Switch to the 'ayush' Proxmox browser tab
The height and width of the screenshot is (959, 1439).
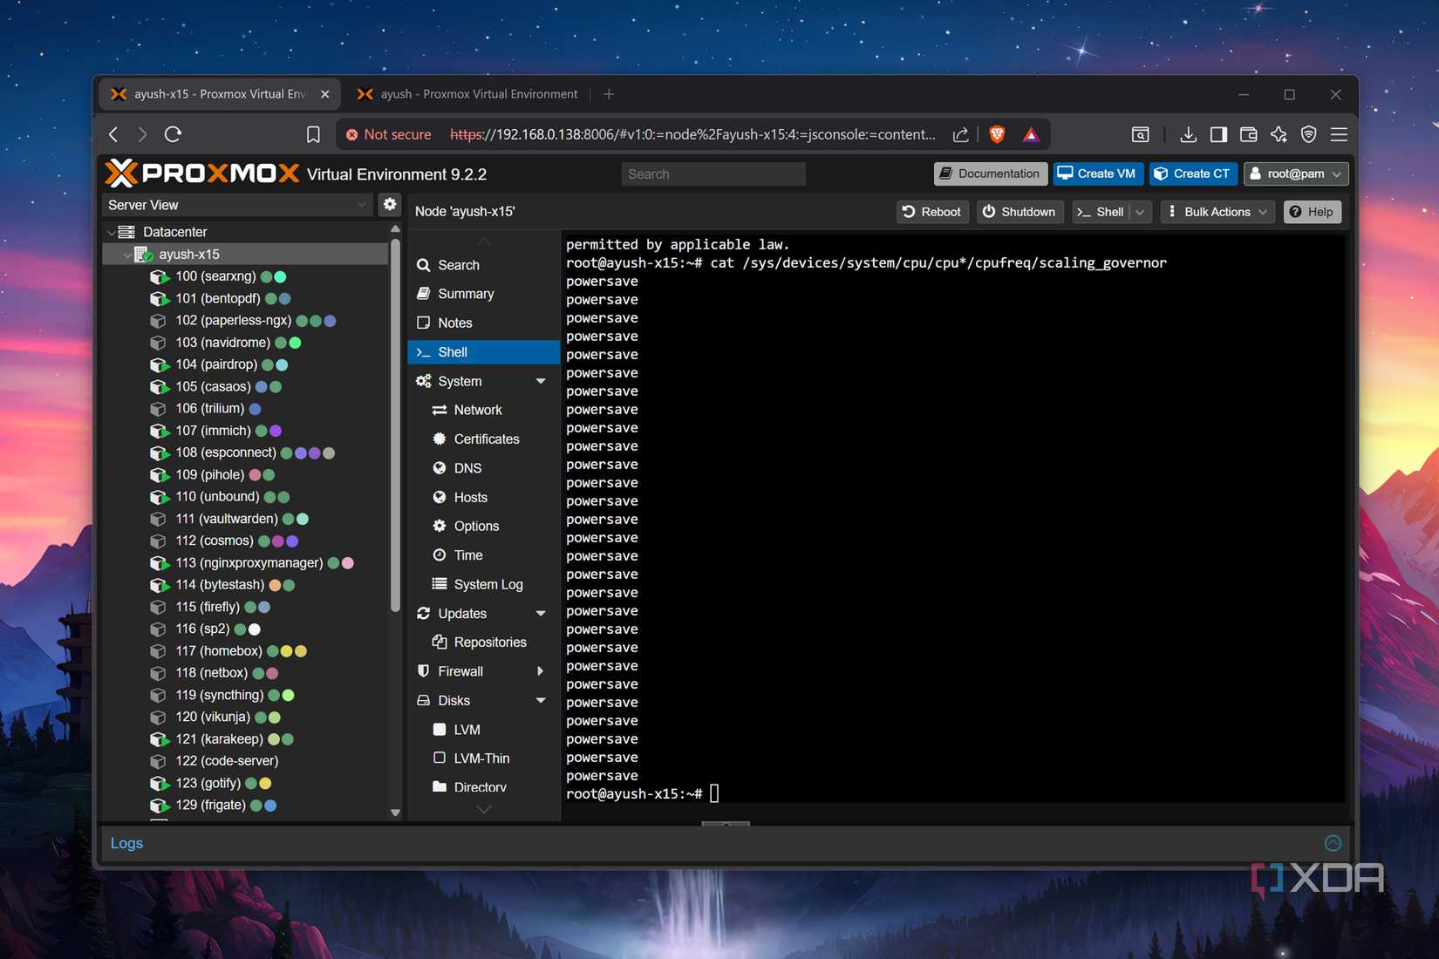pos(467,94)
